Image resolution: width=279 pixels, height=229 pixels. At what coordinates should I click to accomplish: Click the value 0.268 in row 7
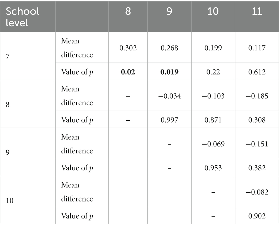click(x=169, y=48)
